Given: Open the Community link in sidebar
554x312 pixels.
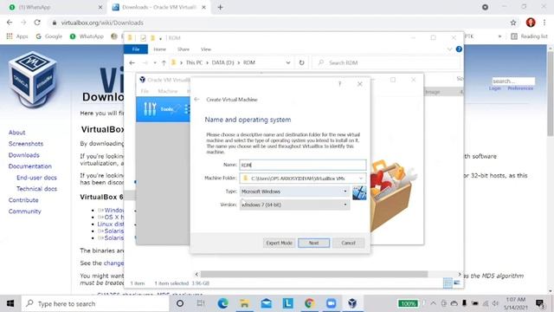Looking at the screenshot, I should click(x=25, y=211).
